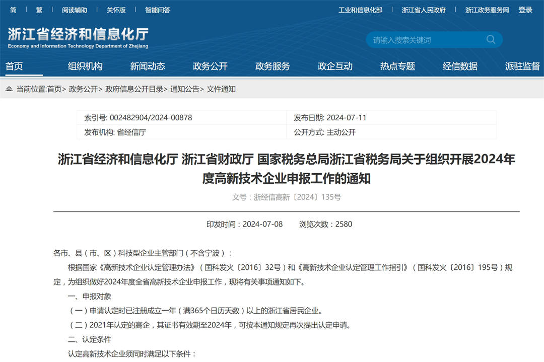Click the search keyword input field
The width and height of the screenshot is (544, 362).
(x=426, y=40)
